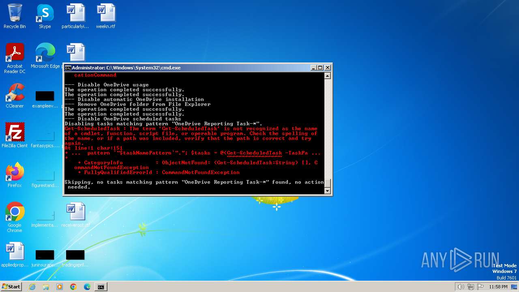Open Microsoft Edge desktop shortcut

click(x=45, y=56)
